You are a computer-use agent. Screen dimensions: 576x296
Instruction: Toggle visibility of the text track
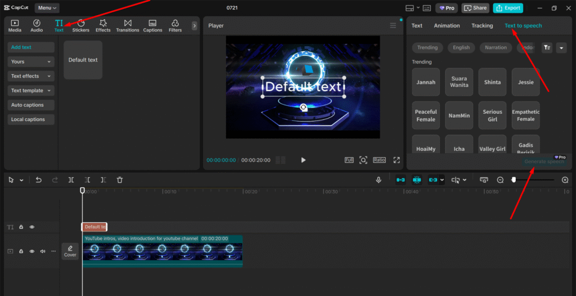pyautogui.click(x=32, y=227)
